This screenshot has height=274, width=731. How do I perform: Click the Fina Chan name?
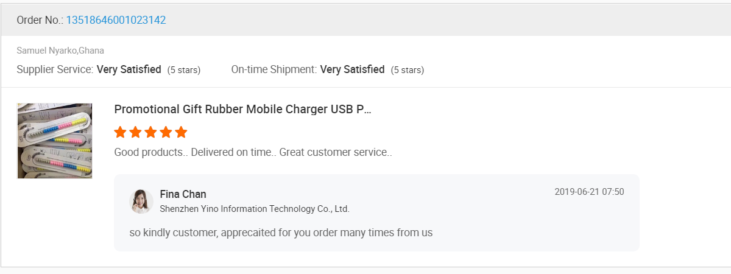[183, 194]
